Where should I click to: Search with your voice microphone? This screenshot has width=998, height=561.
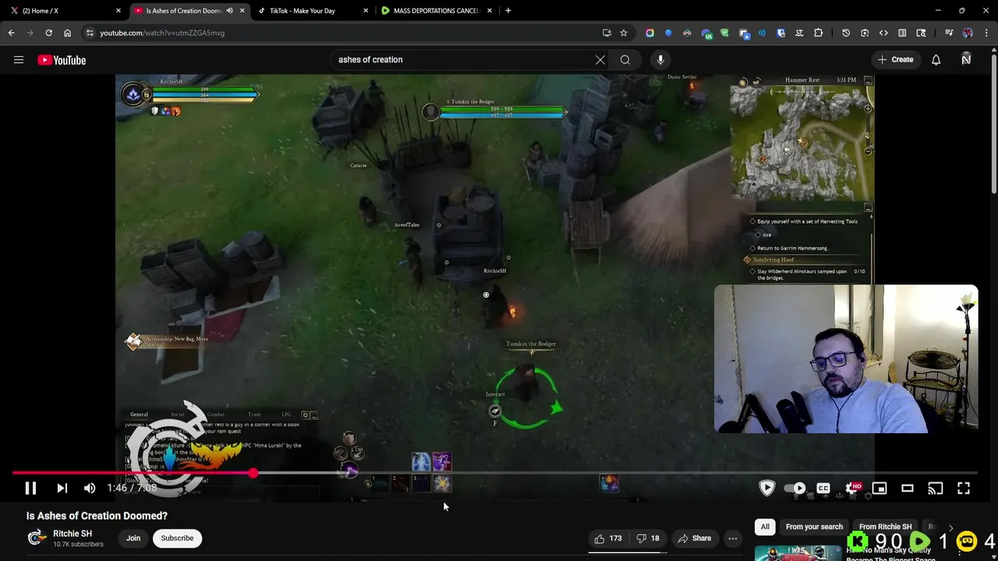point(660,60)
